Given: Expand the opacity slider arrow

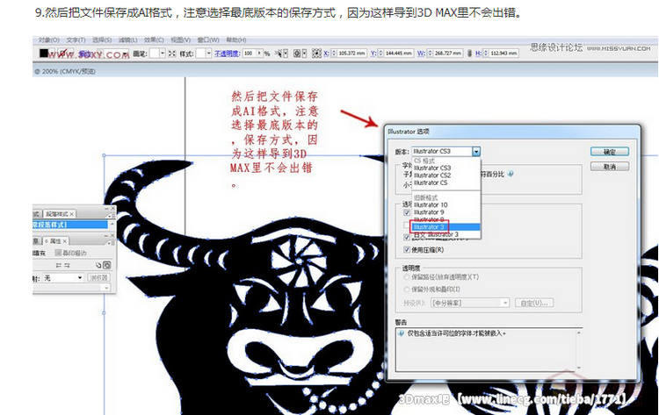Looking at the screenshot, I should coord(259,54).
